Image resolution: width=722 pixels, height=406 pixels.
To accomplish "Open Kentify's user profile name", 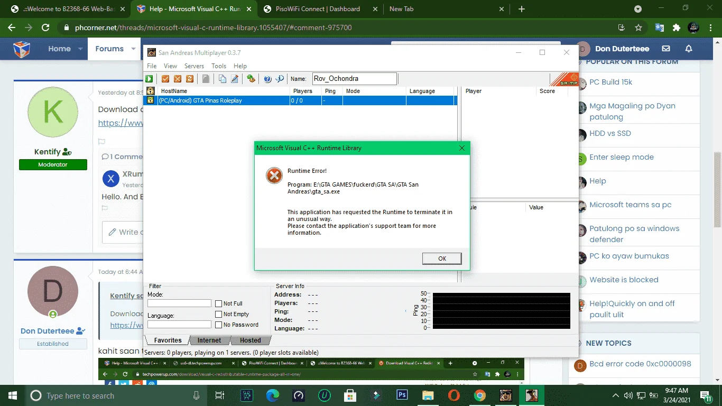I will [47, 152].
